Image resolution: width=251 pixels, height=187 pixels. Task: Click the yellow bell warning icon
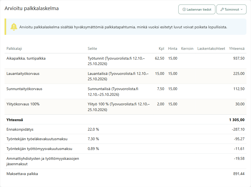tap(14, 27)
